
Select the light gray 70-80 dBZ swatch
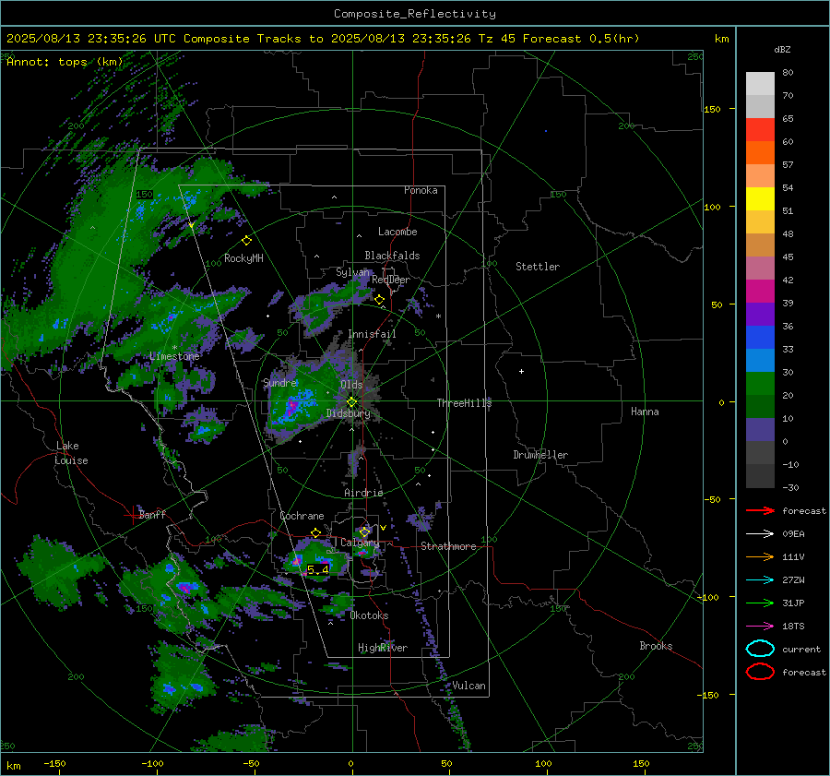(760, 84)
